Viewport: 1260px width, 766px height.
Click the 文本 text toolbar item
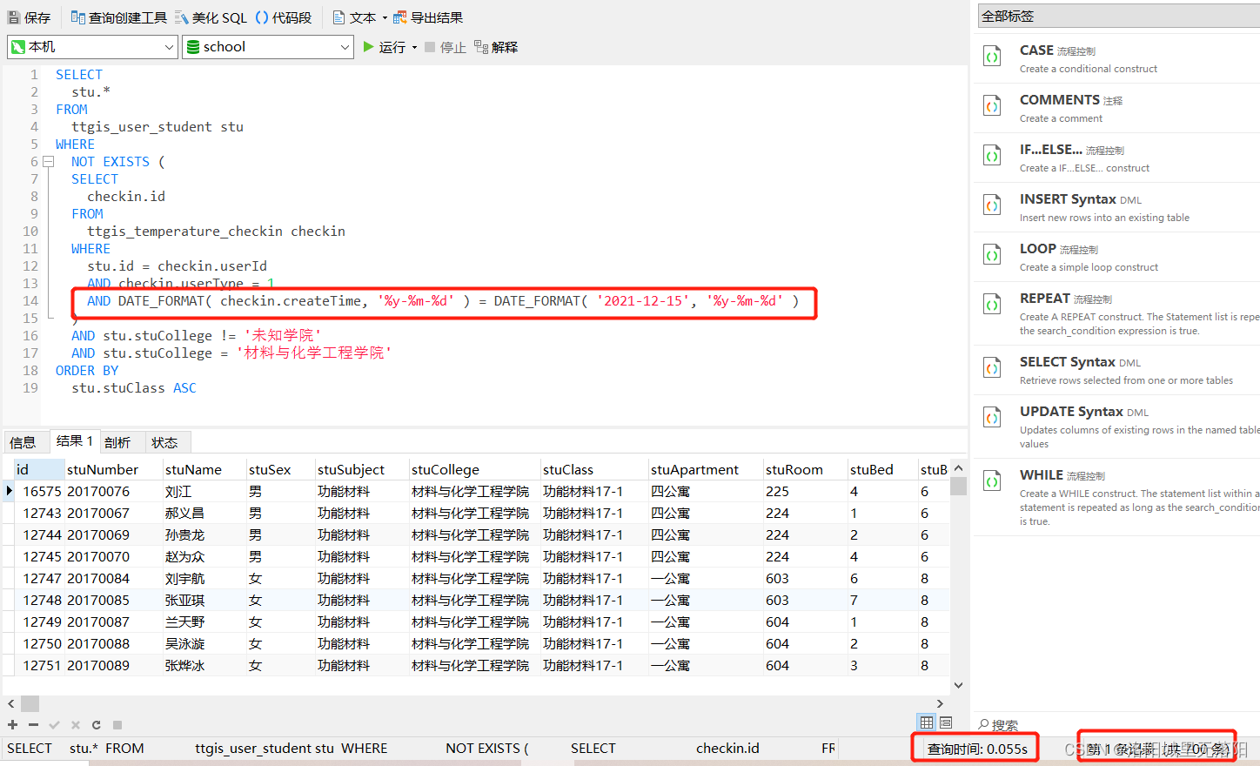354,17
